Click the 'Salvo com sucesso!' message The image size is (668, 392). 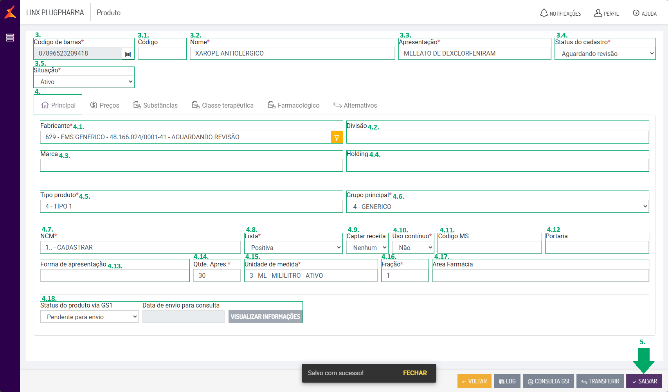[336, 373]
